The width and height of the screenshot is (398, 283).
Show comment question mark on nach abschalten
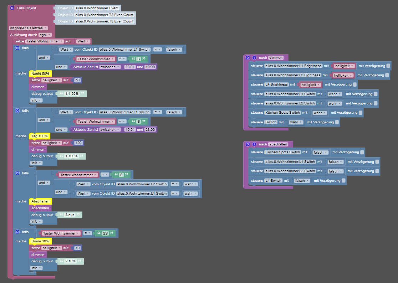(x=254, y=144)
